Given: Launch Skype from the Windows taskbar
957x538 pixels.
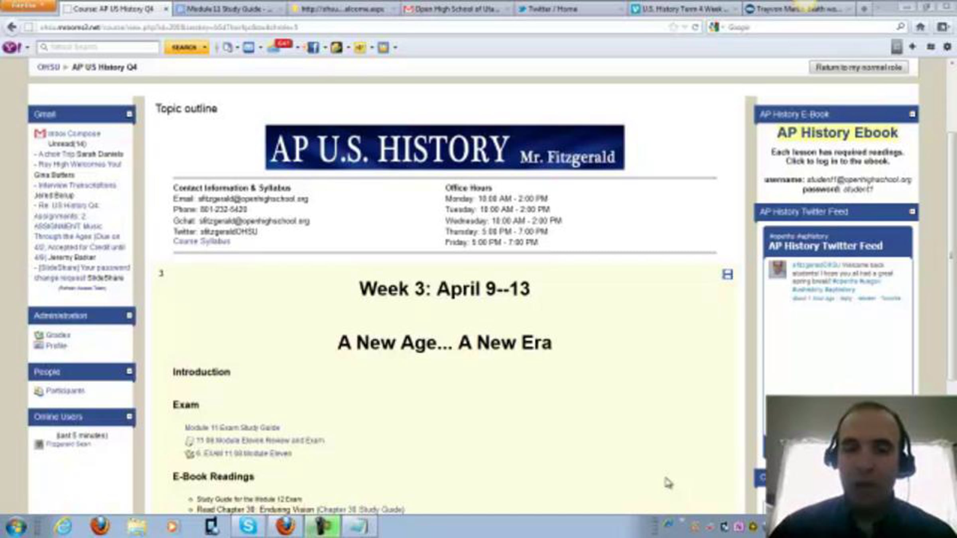Looking at the screenshot, I should click(x=248, y=526).
